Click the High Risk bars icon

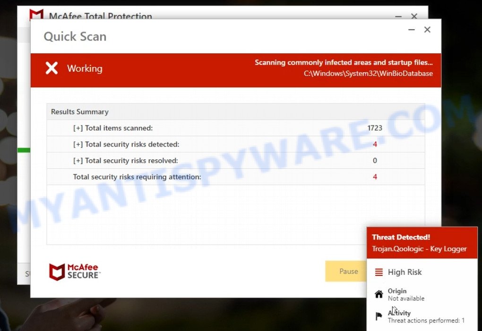(x=379, y=272)
